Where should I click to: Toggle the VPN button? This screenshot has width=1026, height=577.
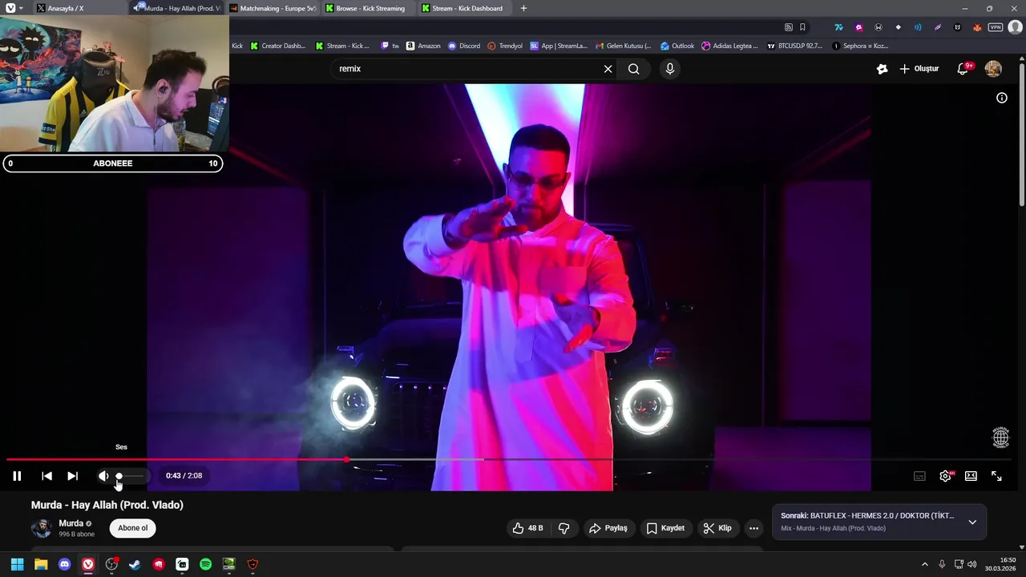point(996,27)
